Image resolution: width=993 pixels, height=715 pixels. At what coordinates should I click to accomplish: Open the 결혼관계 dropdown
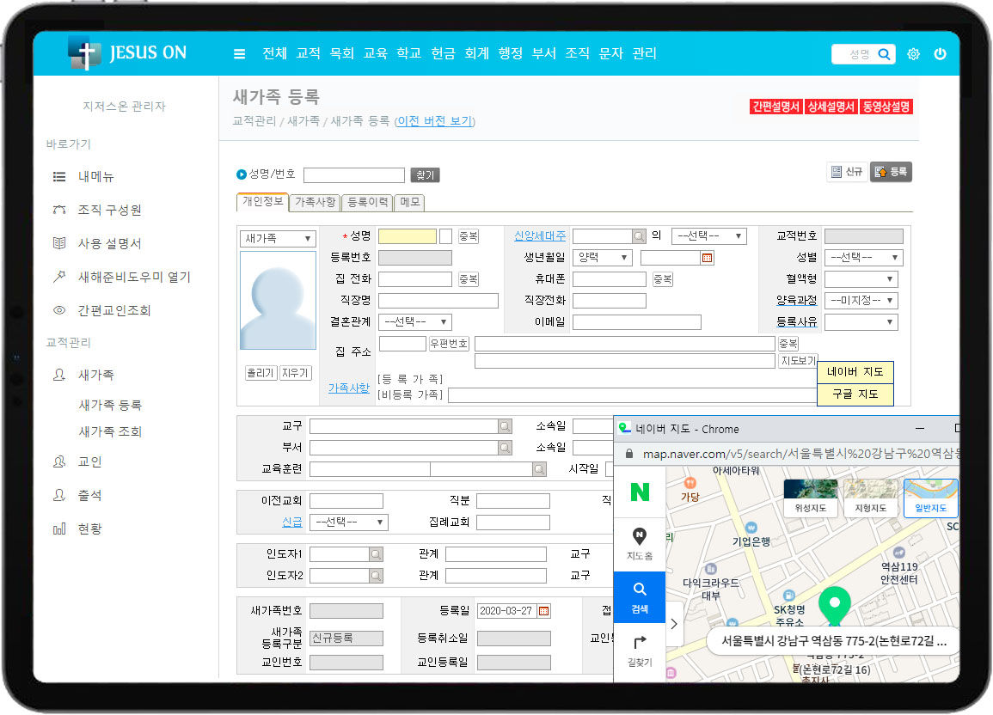pyautogui.click(x=415, y=322)
